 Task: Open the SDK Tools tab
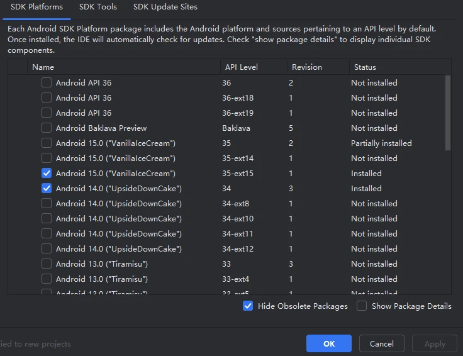point(98,7)
